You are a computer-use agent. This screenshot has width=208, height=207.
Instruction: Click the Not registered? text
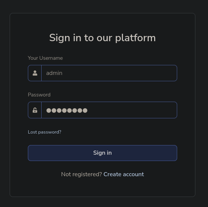(81, 174)
